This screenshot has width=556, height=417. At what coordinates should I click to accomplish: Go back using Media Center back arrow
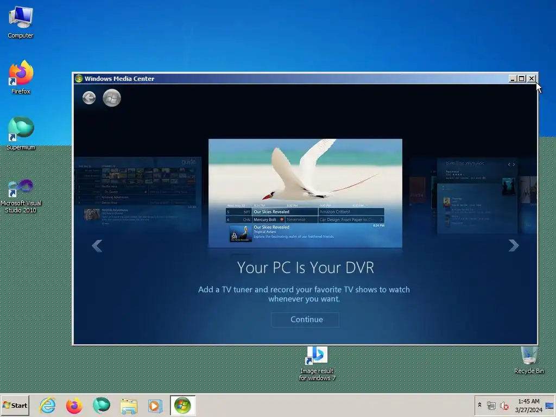coord(89,98)
